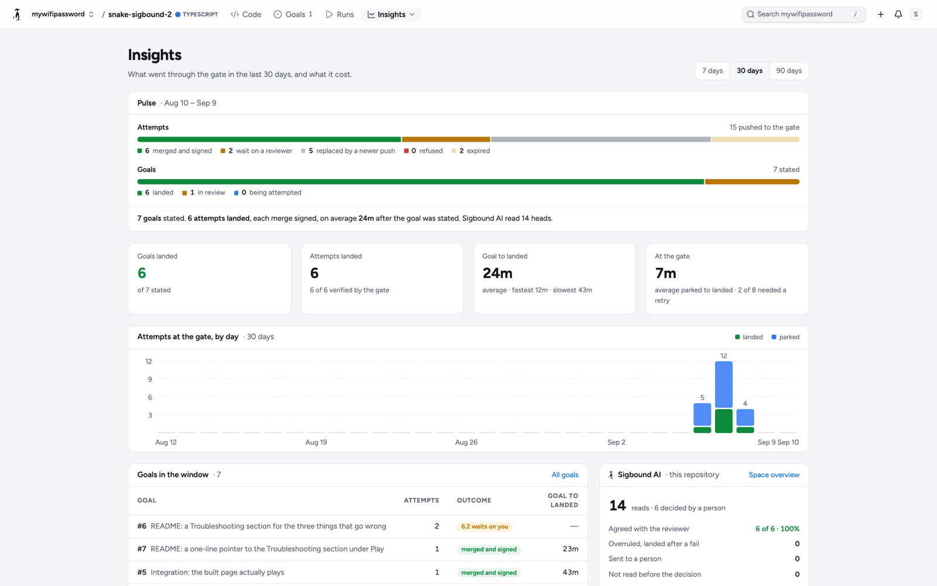
Task: Open the snake-sigbound-2 repository link
Action: [139, 14]
